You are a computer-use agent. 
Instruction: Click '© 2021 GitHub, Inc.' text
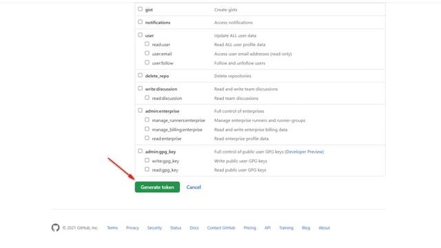tap(80, 228)
